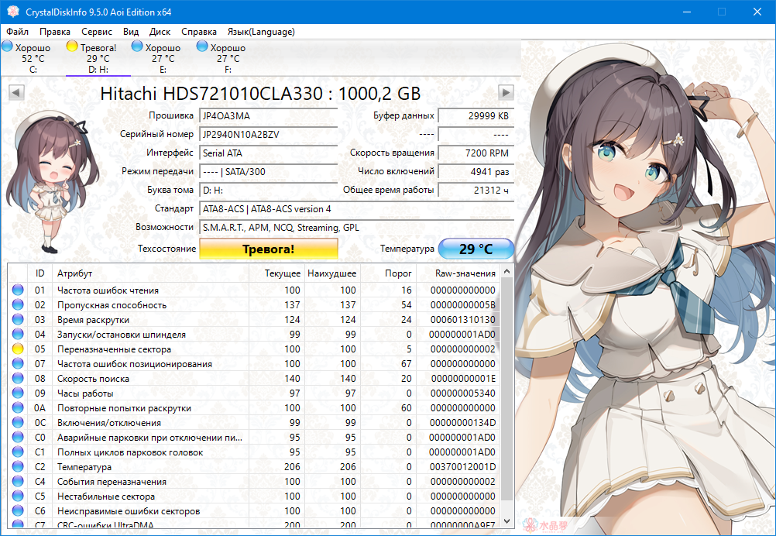Click status orb of attribute C6 row

click(x=18, y=510)
